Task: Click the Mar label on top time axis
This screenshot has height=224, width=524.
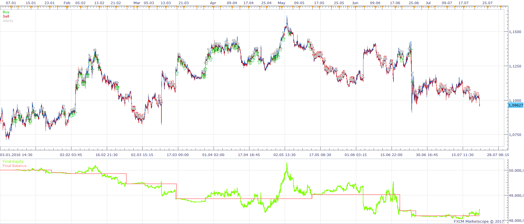Action: click(x=137, y=3)
